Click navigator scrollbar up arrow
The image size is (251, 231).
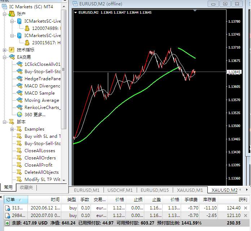coord(64,6)
